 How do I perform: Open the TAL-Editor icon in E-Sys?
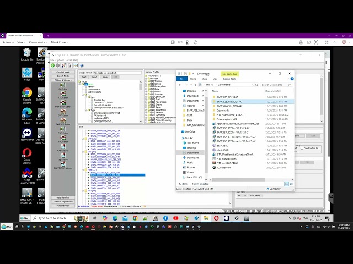pos(63,95)
